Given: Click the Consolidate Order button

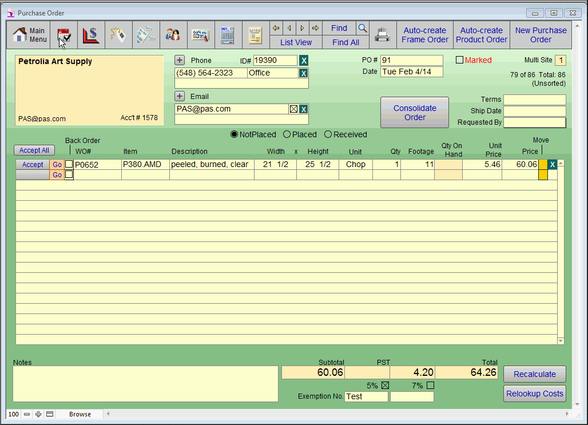Looking at the screenshot, I should 414,112.
